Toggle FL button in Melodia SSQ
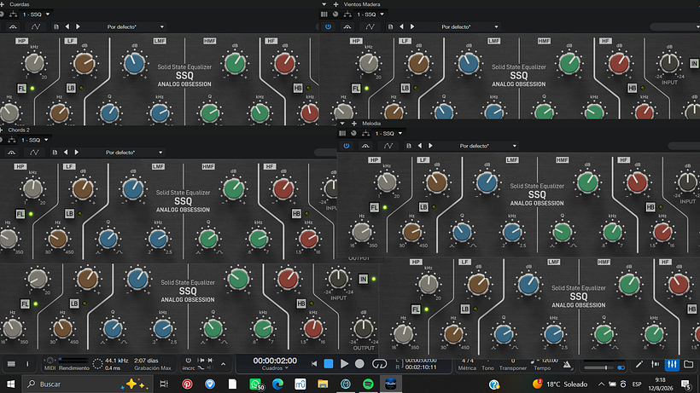The width and height of the screenshot is (700, 393). (374, 207)
